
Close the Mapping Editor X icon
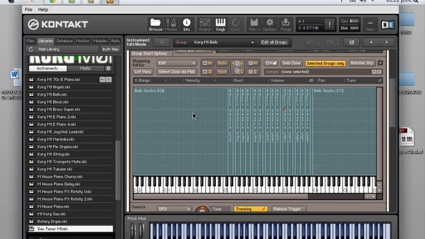pyautogui.click(x=381, y=63)
